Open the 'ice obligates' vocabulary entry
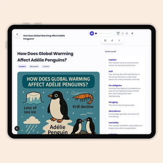This screenshot has height=163, width=163. tap(115, 86)
